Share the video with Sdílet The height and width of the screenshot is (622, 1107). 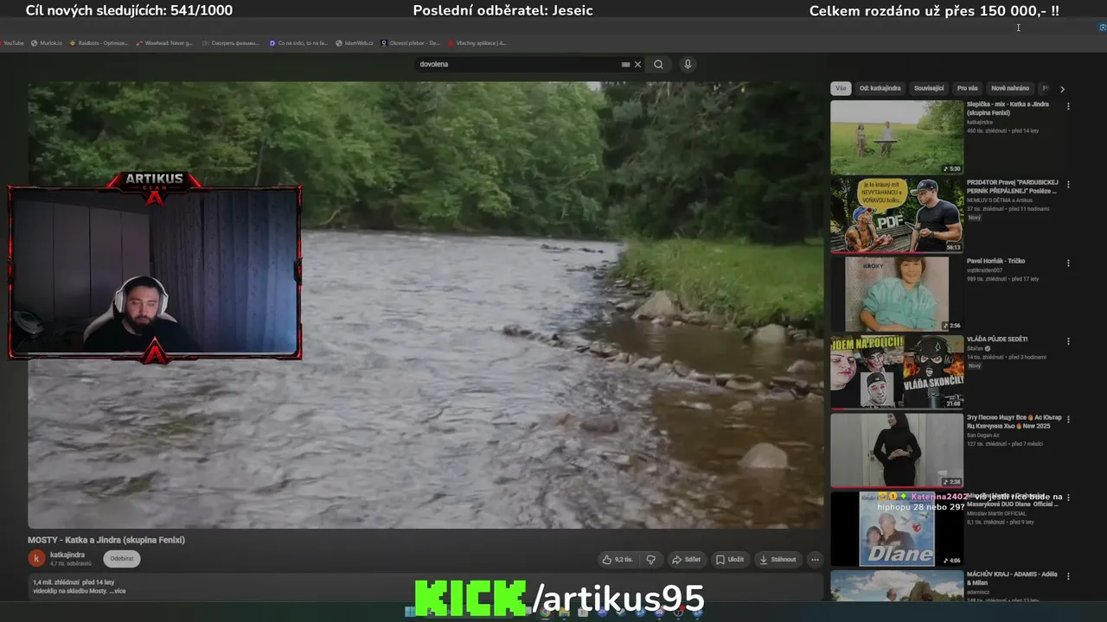point(687,560)
